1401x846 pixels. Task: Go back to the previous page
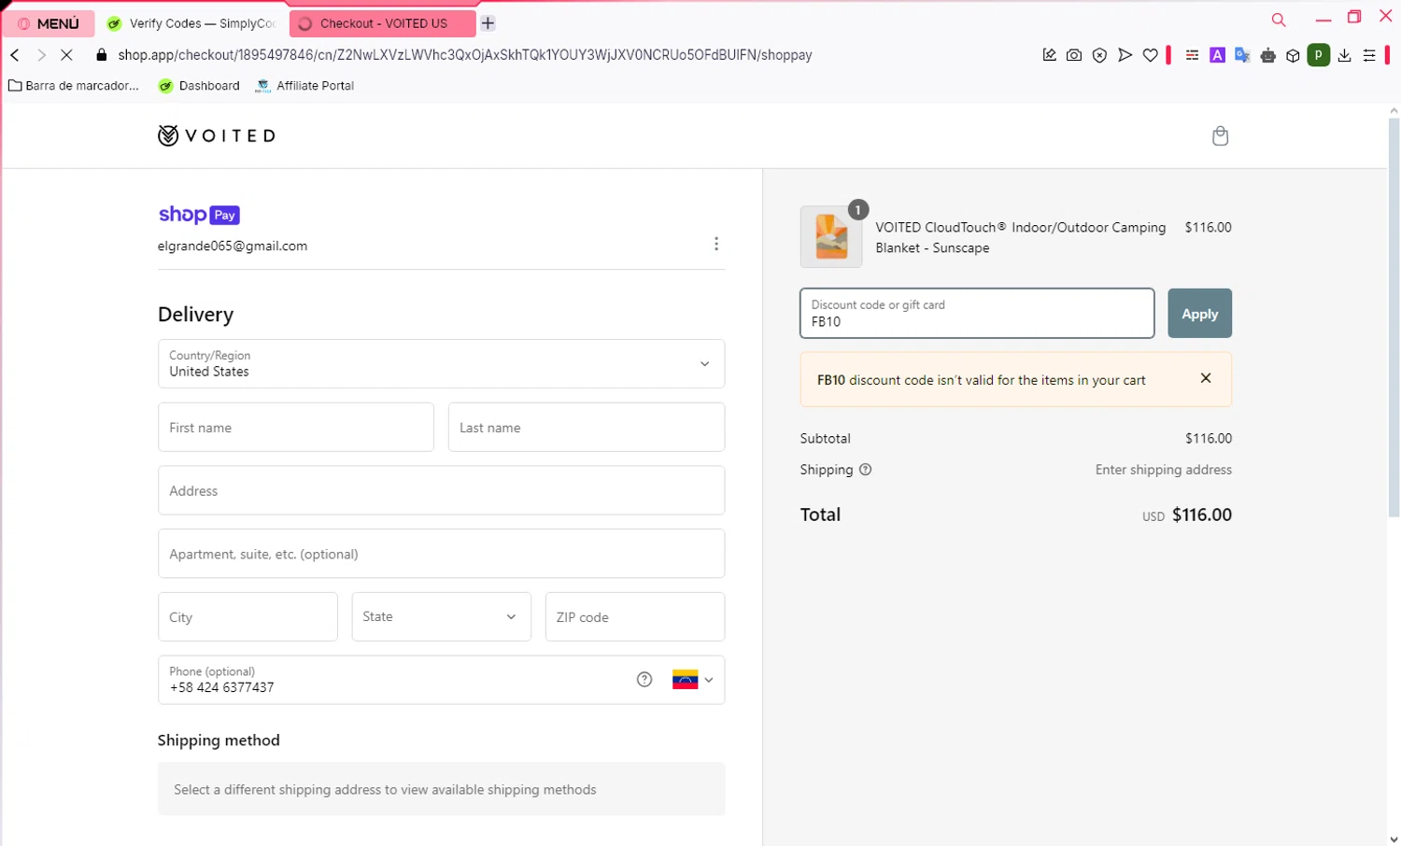point(15,55)
